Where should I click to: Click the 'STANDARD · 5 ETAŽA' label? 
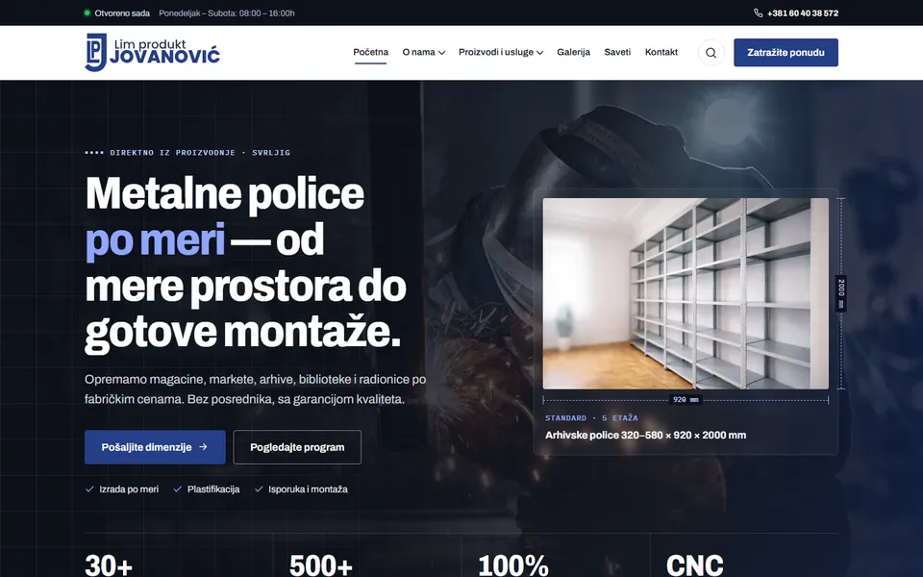click(x=591, y=418)
